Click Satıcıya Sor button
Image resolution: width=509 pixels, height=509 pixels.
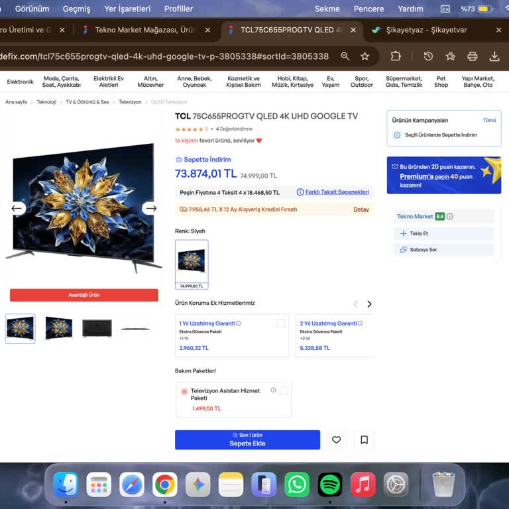pyautogui.click(x=444, y=250)
